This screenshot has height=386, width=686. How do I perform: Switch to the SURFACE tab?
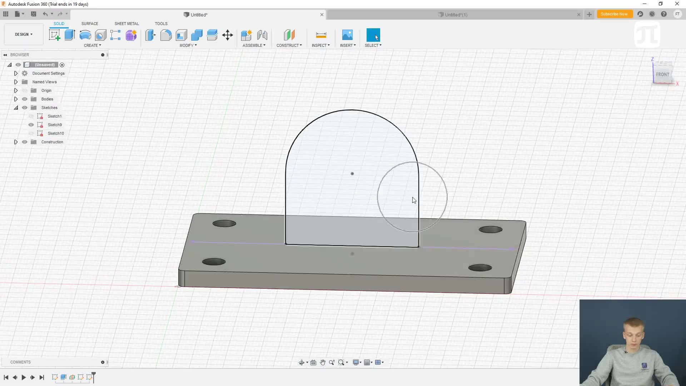pos(90,24)
